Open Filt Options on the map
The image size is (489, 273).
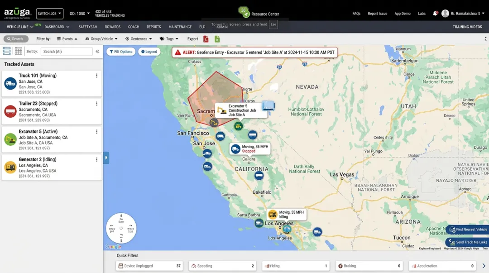point(121,52)
